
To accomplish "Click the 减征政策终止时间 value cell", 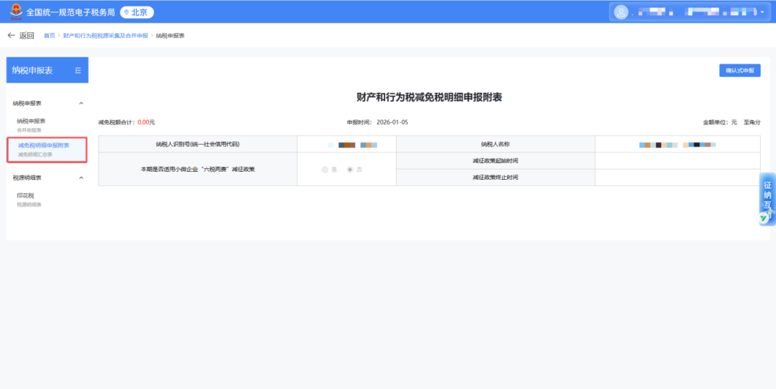I will 677,178.
